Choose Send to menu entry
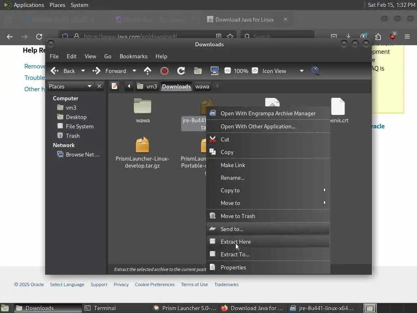 (x=268, y=229)
